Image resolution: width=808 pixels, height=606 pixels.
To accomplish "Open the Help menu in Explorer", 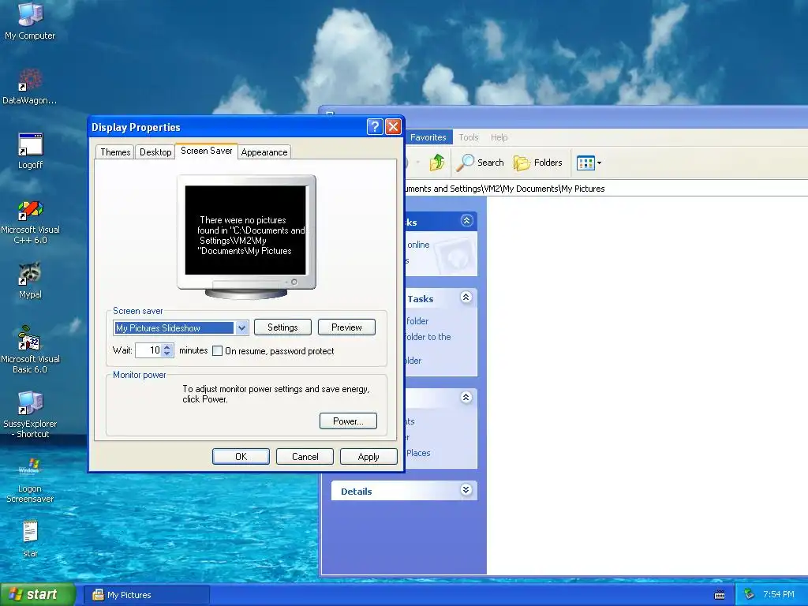I will coord(499,137).
